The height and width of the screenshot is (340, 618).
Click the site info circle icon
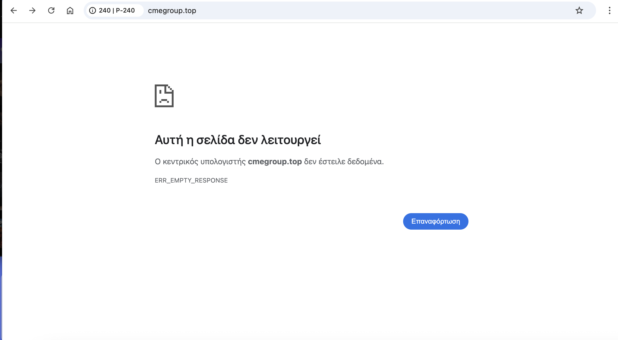(93, 10)
